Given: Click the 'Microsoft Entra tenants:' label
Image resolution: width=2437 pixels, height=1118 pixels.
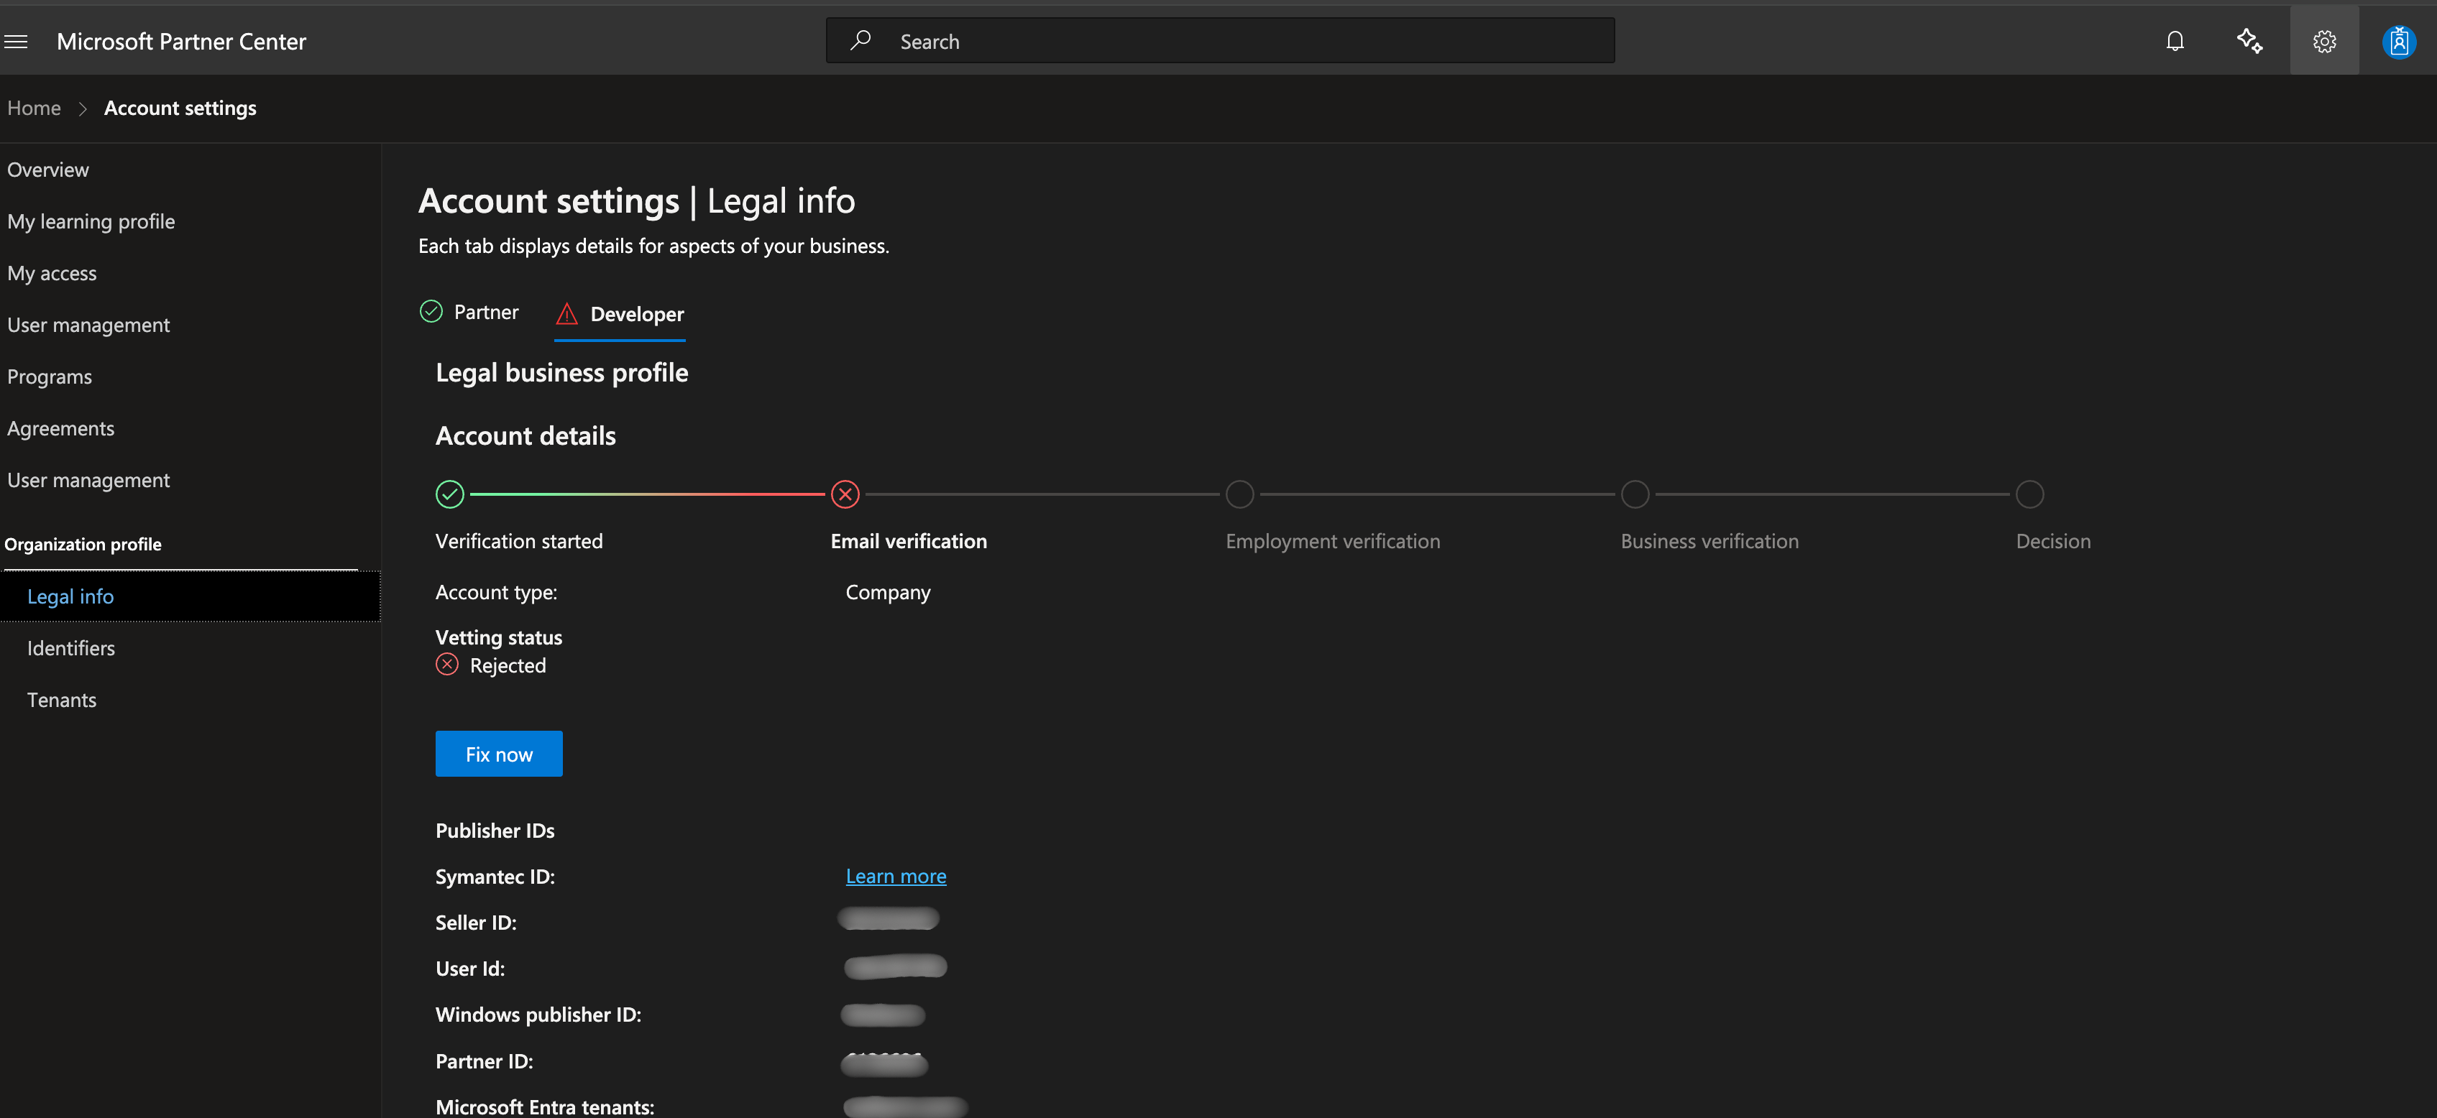Looking at the screenshot, I should pos(545,1107).
